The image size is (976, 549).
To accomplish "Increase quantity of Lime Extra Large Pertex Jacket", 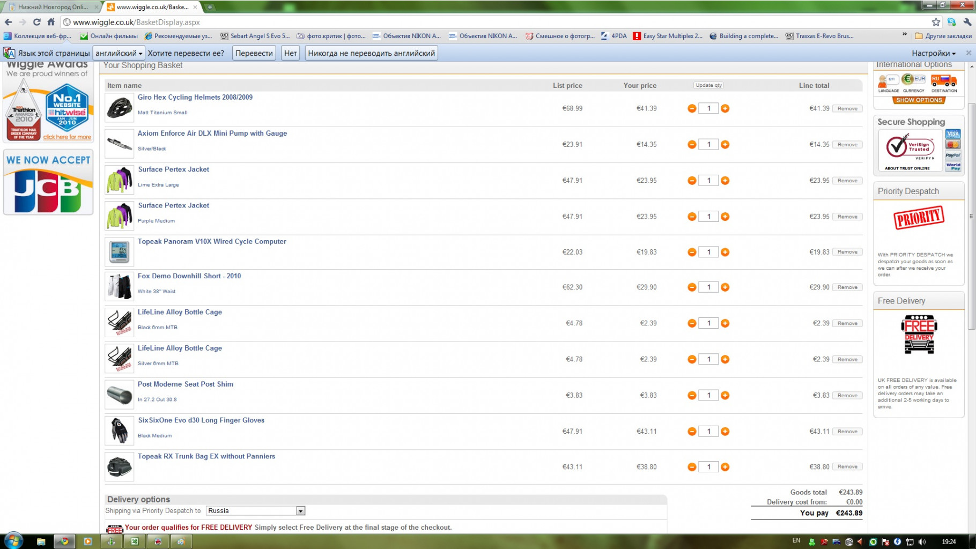I will click(725, 181).
